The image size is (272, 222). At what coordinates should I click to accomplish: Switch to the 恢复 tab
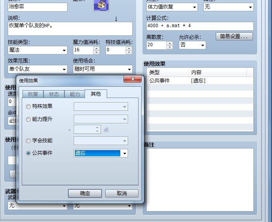pyautogui.click(x=33, y=94)
